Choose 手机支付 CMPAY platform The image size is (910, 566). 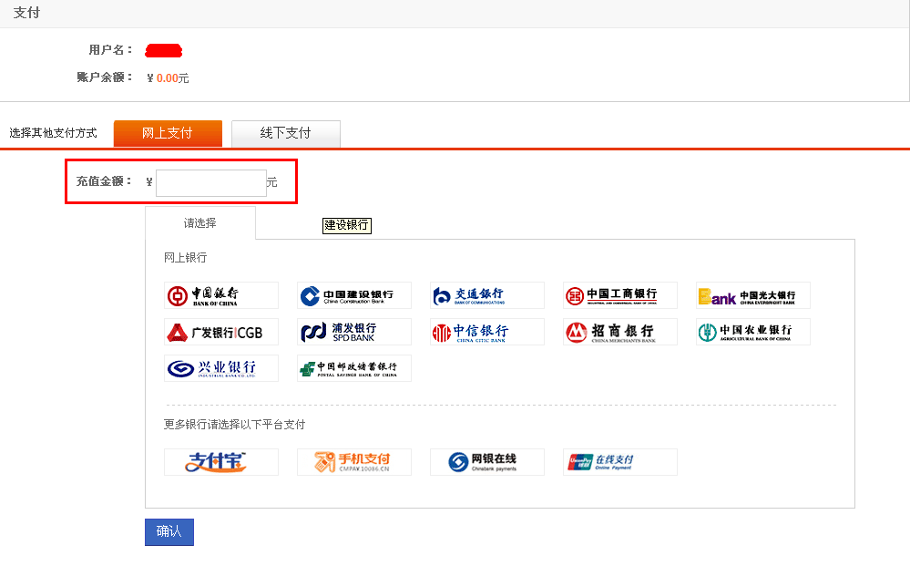(x=354, y=462)
